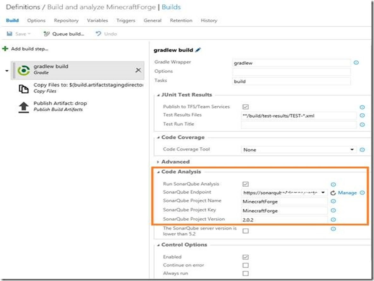Viewport: 374px width, 281px height.
Task: Click the Gradle Wrapper input field
Action: (x=291, y=63)
